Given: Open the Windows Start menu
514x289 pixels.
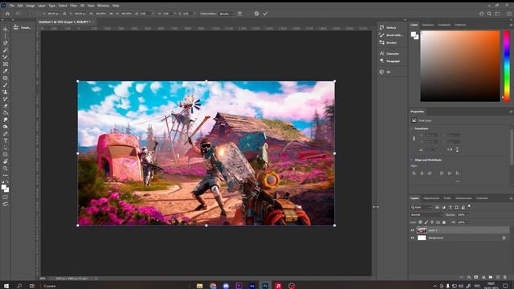Looking at the screenshot, I should 6,286.
